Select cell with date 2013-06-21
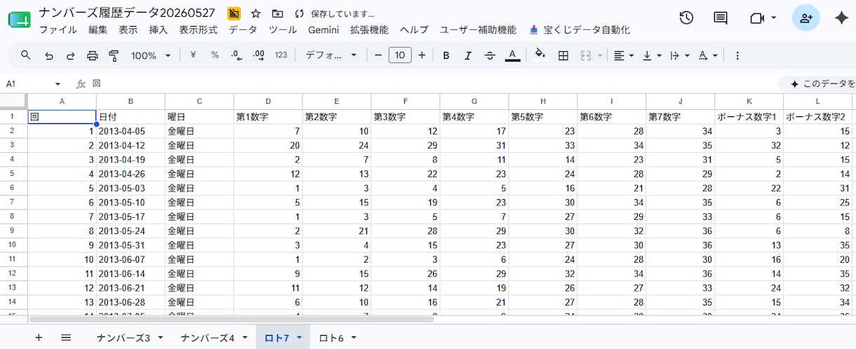This screenshot has width=856, height=349. pos(131,288)
